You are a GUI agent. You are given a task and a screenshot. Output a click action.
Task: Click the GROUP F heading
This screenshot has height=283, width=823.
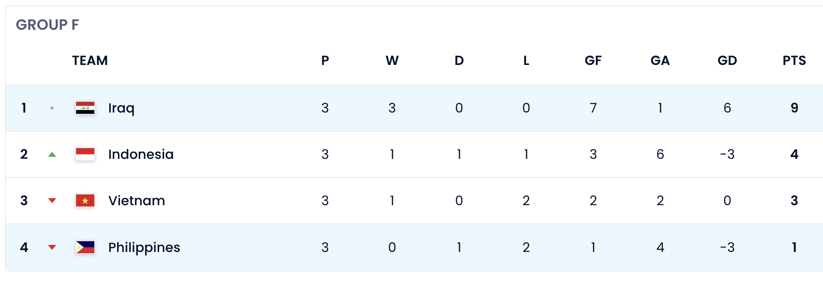pos(47,25)
